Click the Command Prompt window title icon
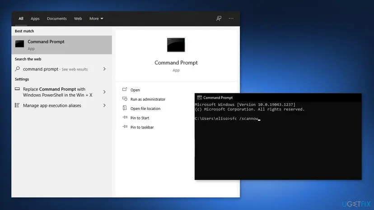 tap(199, 98)
